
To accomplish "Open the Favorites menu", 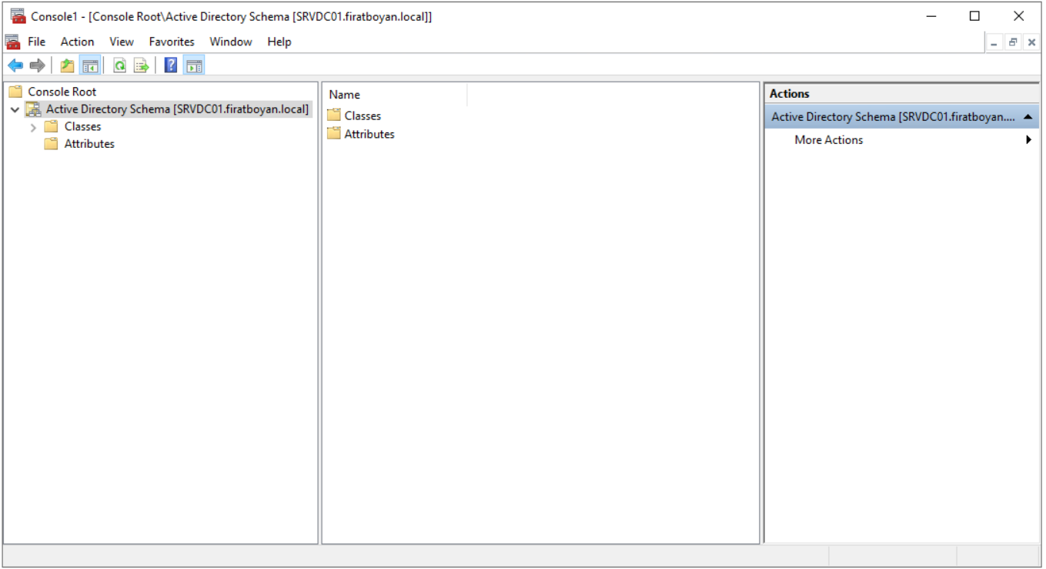I will 172,42.
